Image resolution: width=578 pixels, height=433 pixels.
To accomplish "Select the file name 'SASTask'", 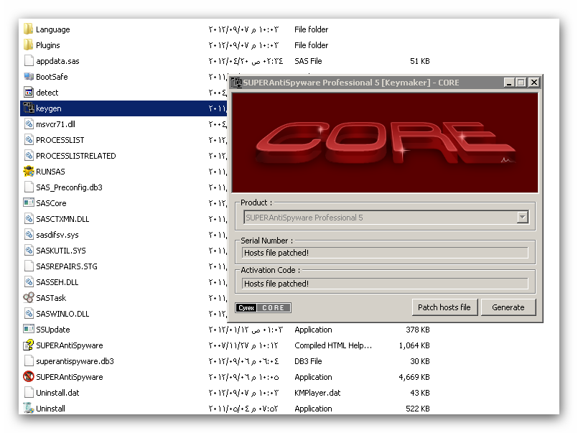I will click(51, 298).
